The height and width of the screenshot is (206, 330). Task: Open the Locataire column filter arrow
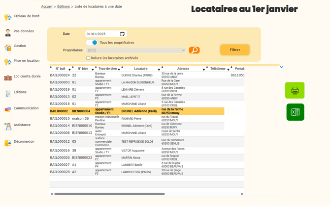point(159,70)
